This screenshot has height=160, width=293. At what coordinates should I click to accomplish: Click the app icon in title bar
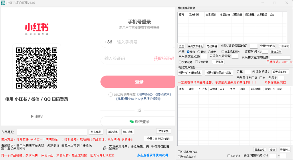point(3,3)
